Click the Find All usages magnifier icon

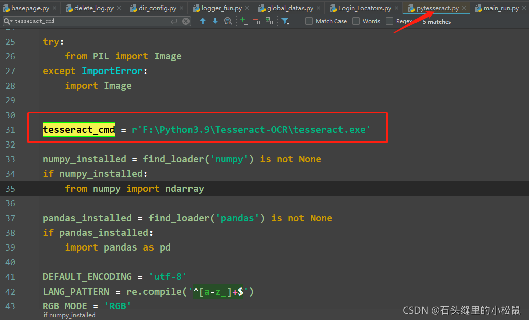228,21
